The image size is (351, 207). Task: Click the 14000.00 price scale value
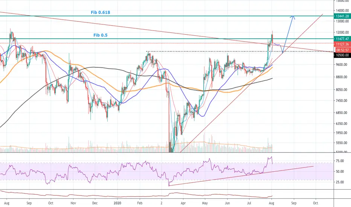click(342, 11)
